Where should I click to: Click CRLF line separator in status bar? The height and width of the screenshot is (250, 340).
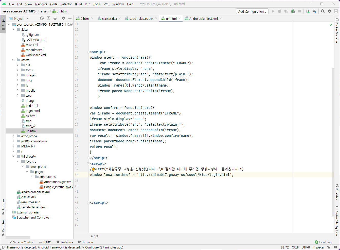tap(295, 247)
